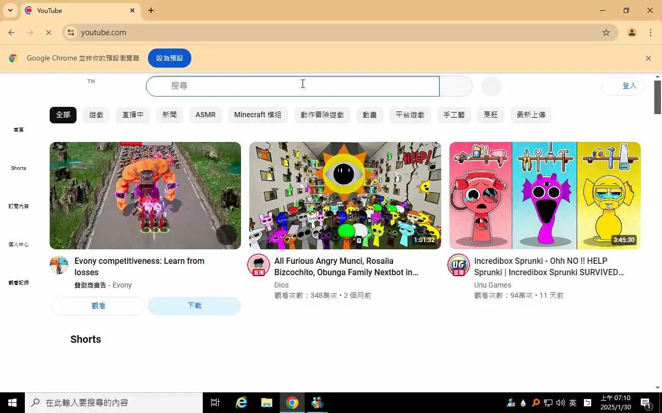Click the round voice search button

click(491, 86)
